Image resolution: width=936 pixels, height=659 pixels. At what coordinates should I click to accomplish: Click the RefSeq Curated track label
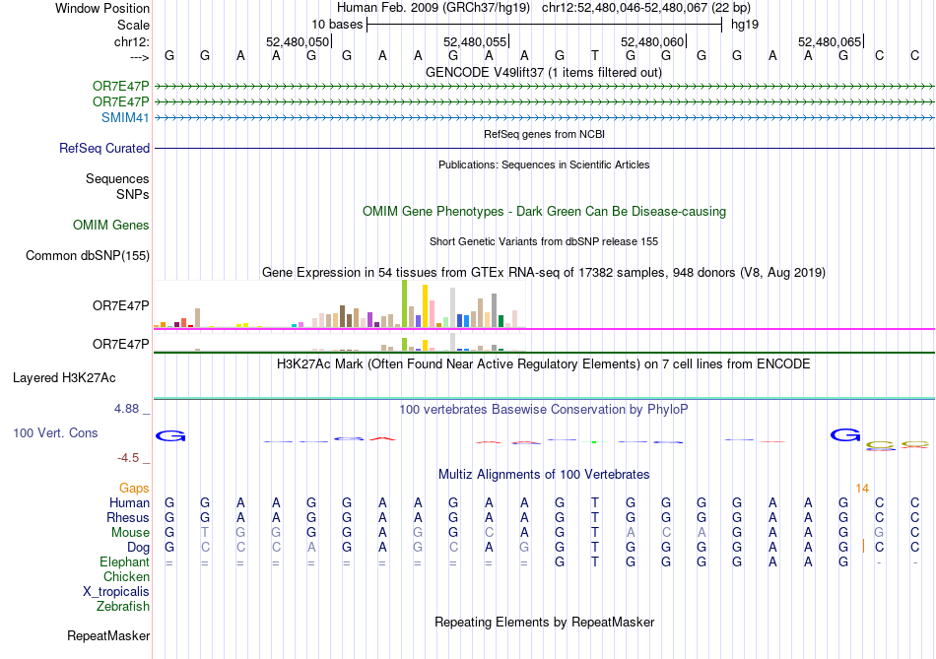click(x=104, y=148)
